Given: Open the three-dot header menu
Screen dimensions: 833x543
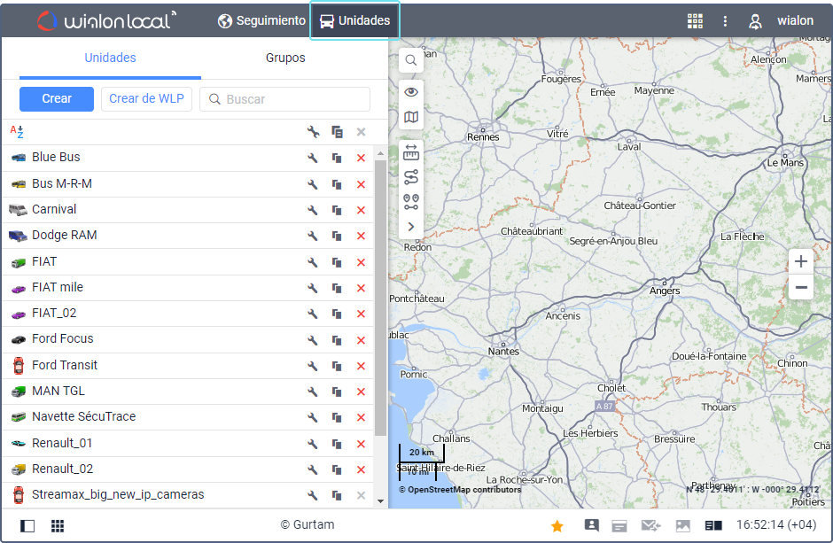Looking at the screenshot, I should (725, 21).
